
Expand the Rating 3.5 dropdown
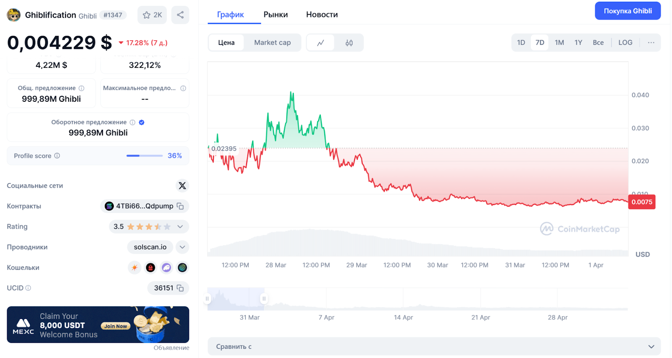(x=180, y=226)
